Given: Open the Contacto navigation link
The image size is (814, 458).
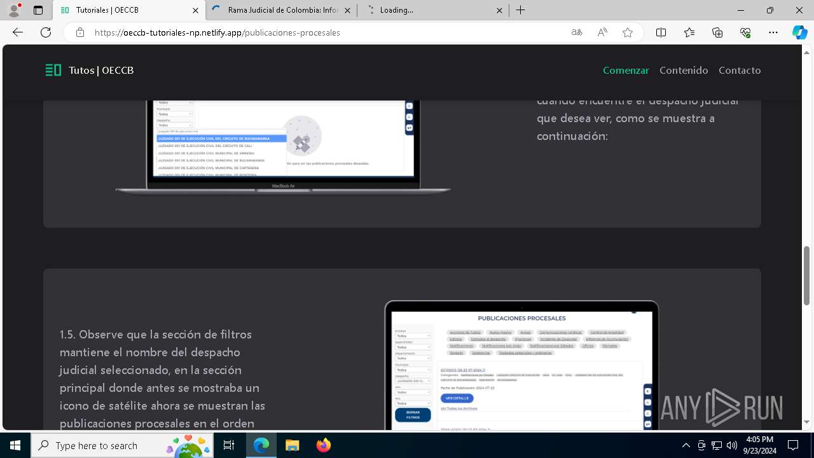Looking at the screenshot, I should (x=740, y=71).
